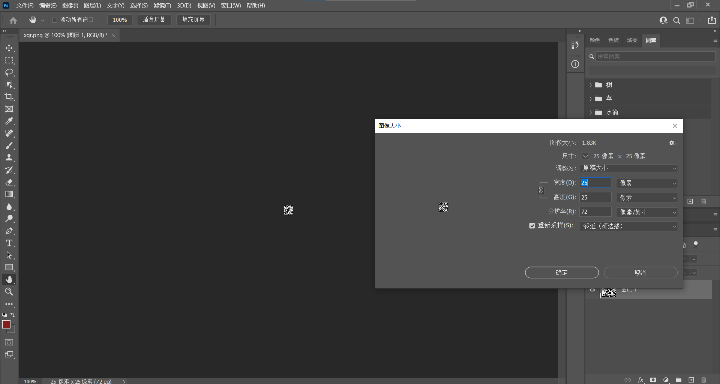
Task: Click the Resolution value field
Action: click(x=595, y=212)
